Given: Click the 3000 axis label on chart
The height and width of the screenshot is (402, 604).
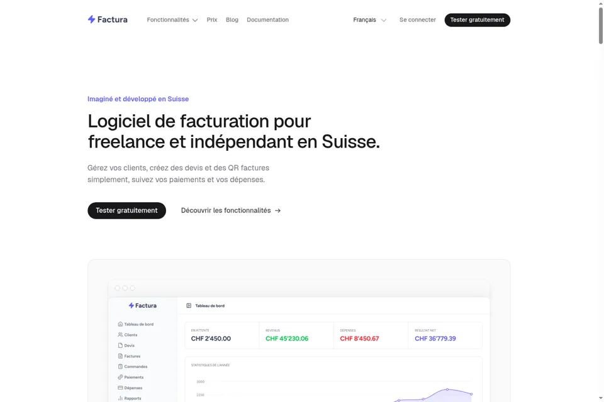Looking at the screenshot, I should tap(200, 382).
